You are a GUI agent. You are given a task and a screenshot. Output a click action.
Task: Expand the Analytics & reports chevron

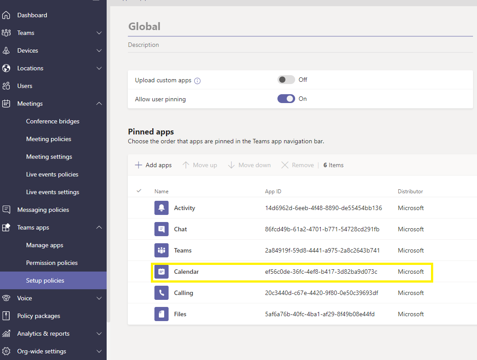[99, 333]
